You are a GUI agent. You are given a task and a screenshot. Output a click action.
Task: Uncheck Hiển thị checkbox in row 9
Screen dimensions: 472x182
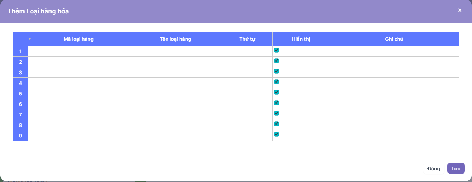pos(276,134)
